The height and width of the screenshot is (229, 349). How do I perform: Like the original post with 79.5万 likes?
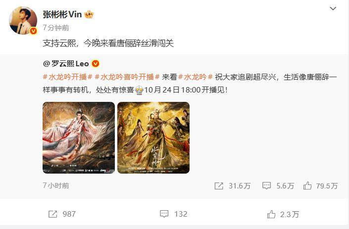pyautogui.click(x=307, y=185)
